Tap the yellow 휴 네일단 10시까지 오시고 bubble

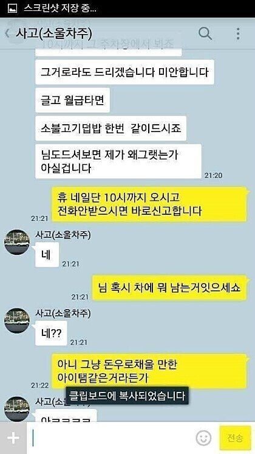[149, 204]
